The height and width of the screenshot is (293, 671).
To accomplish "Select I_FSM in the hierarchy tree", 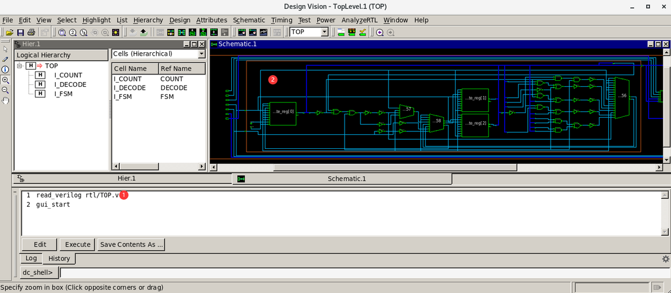I will pyautogui.click(x=63, y=94).
